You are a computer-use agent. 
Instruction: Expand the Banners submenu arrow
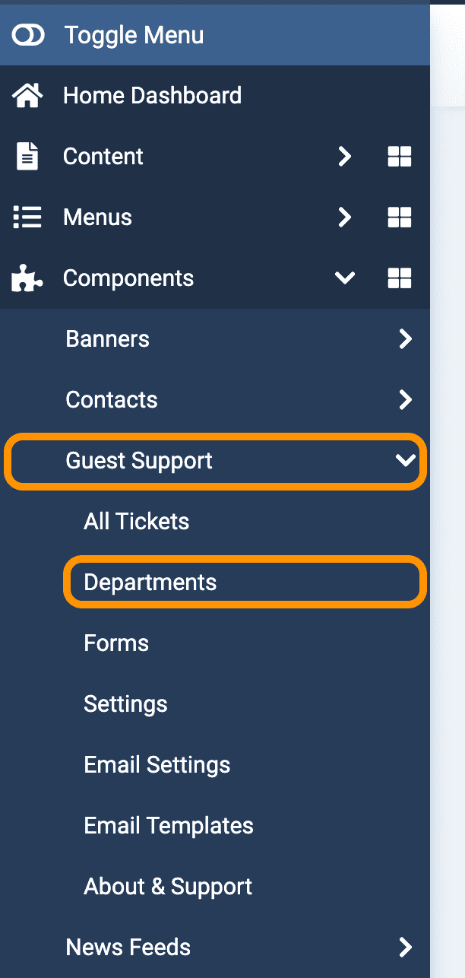406,339
